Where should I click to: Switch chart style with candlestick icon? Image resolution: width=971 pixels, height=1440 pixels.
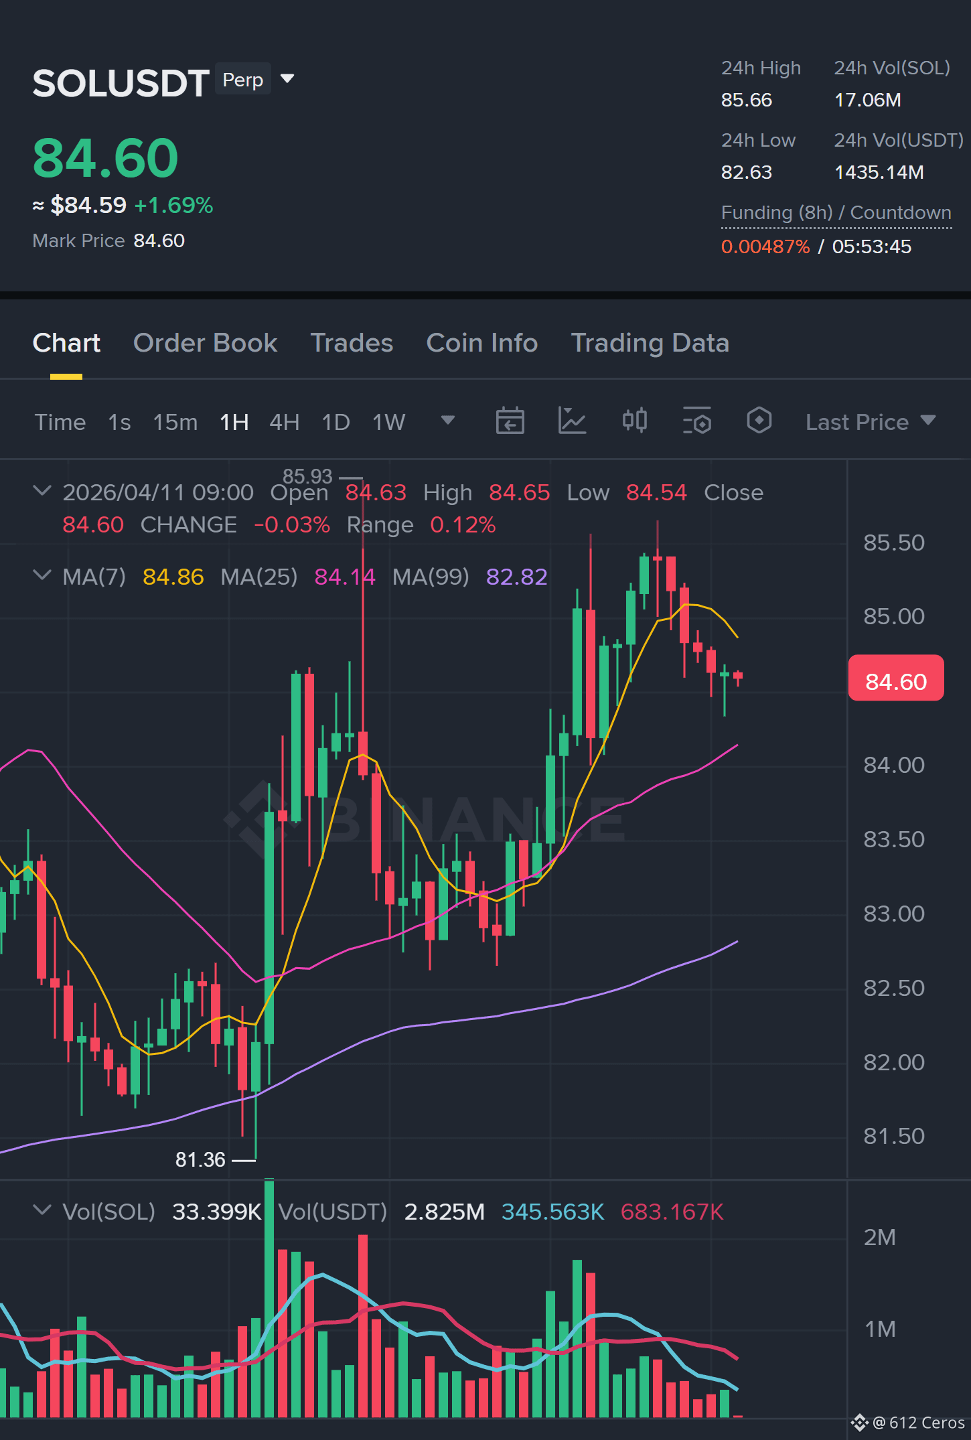pyautogui.click(x=634, y=421)
